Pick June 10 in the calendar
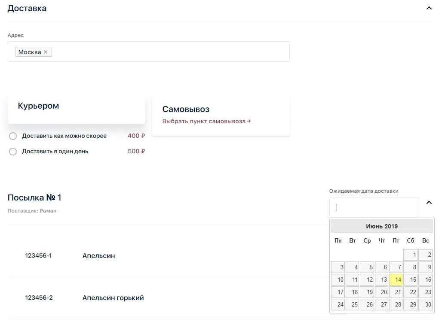 [338, 279]
